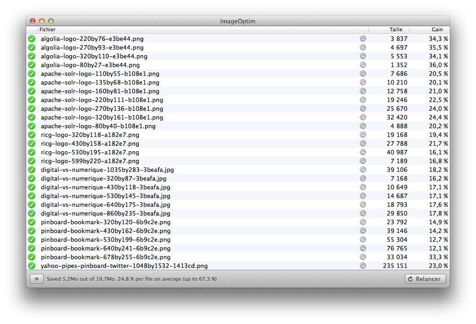This screenshot has height=324, width=476.
Task: Click magnifier icon for pinboard-bookmark-530by199 row
Action: click(x=363, y=239)
